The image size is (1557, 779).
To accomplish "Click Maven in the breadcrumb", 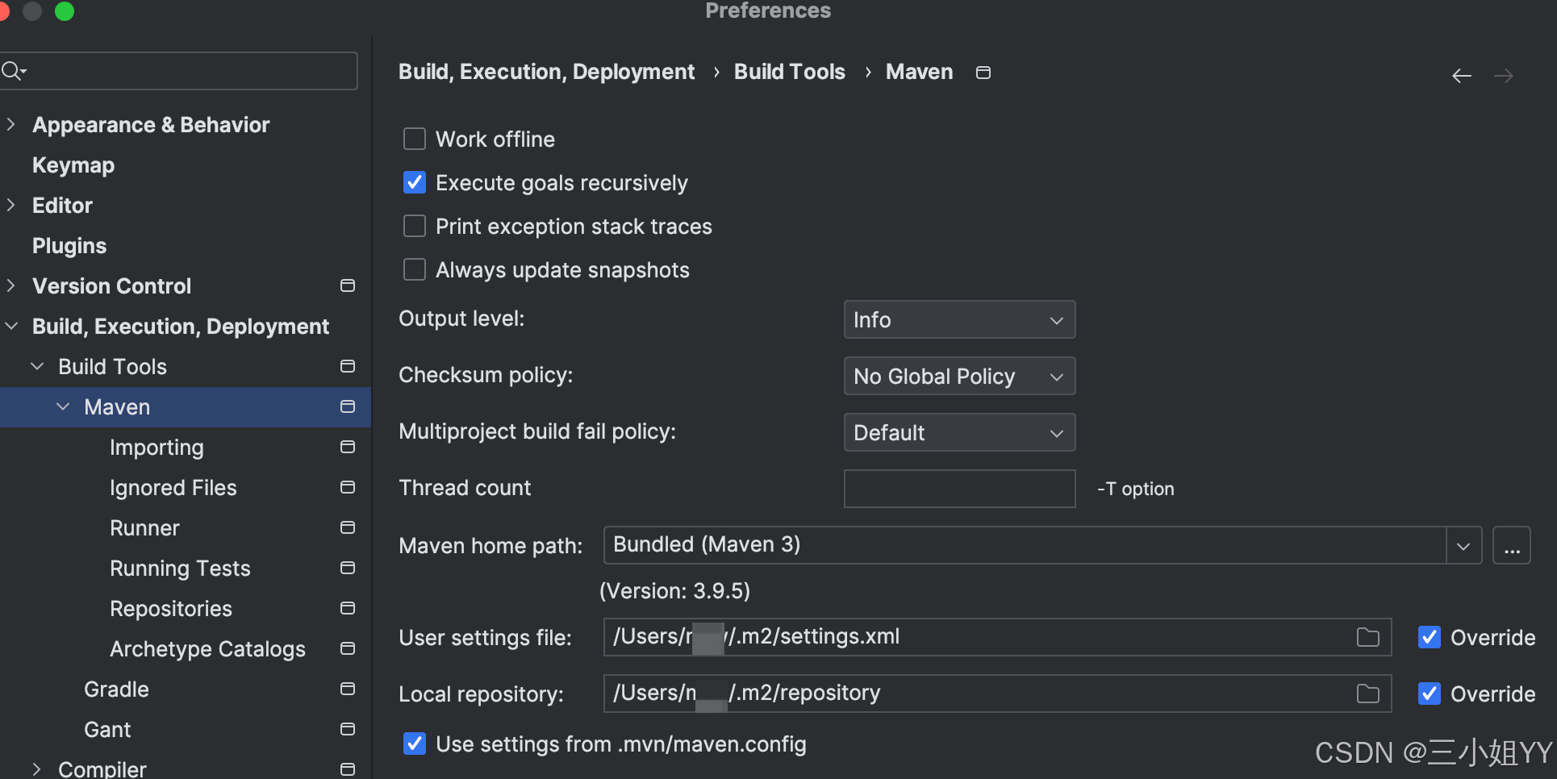I will (x=919, y=72).
